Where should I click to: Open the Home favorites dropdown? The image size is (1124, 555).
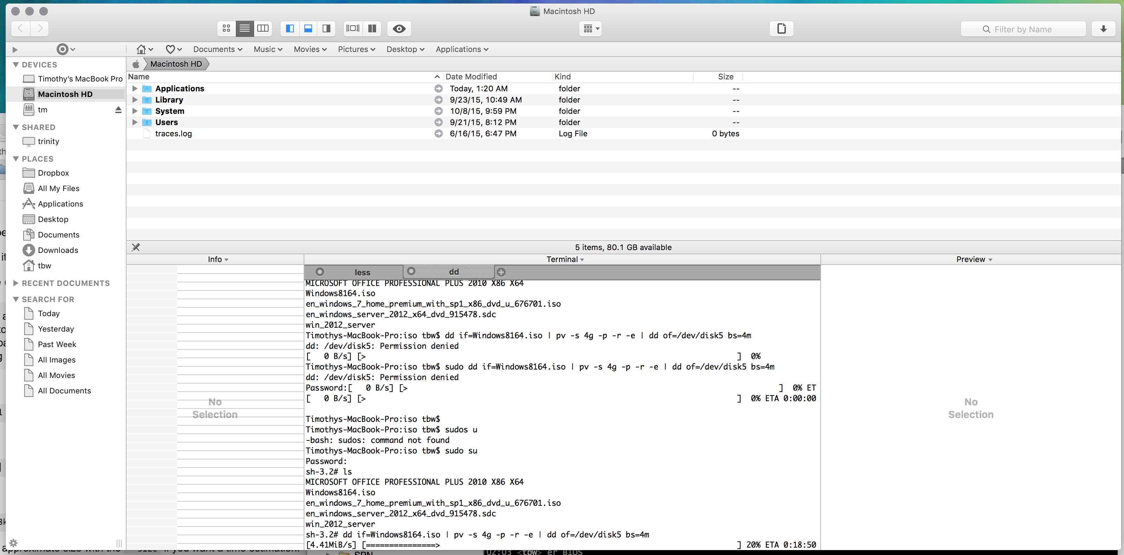[145, 49]
